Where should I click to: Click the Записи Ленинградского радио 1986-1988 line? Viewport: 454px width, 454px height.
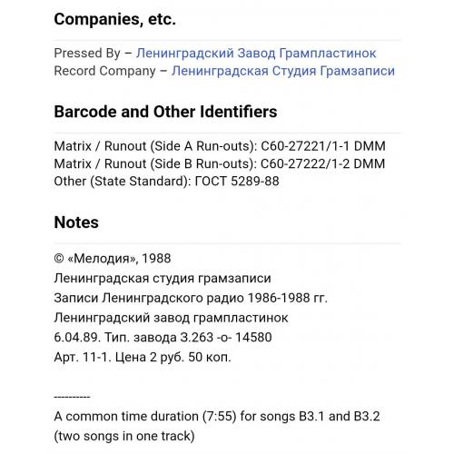tap(191, 298)
